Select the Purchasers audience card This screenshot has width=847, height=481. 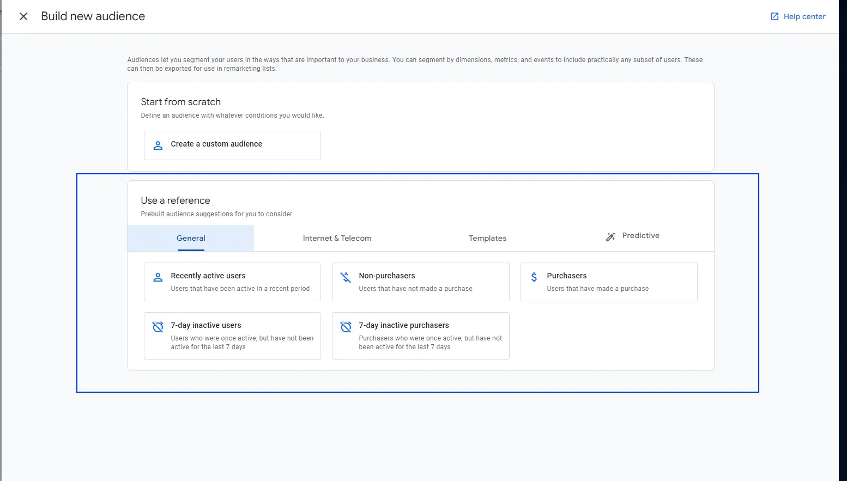609,282
